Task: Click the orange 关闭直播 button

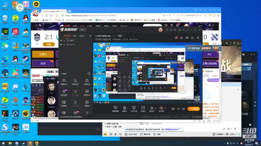Action: (193, 109)
